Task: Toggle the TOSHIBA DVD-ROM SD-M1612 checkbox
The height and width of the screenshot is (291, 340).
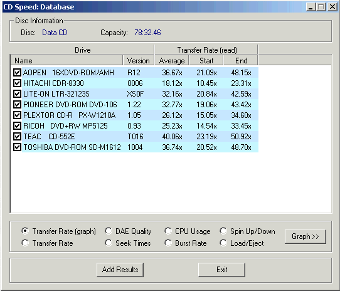Action: tap(17, 147)
